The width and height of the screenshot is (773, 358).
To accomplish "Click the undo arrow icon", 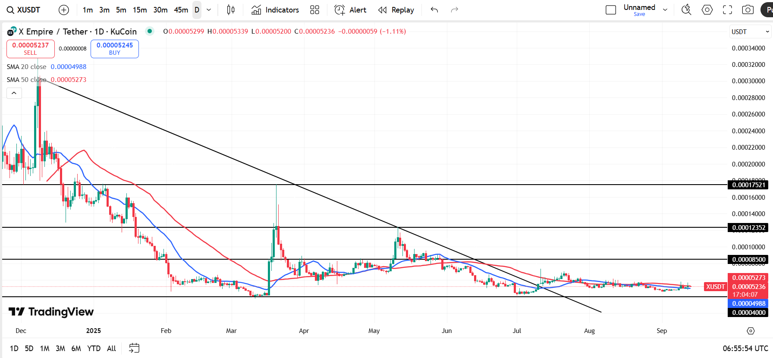I will pyautogui.click(x=434, y=10).
